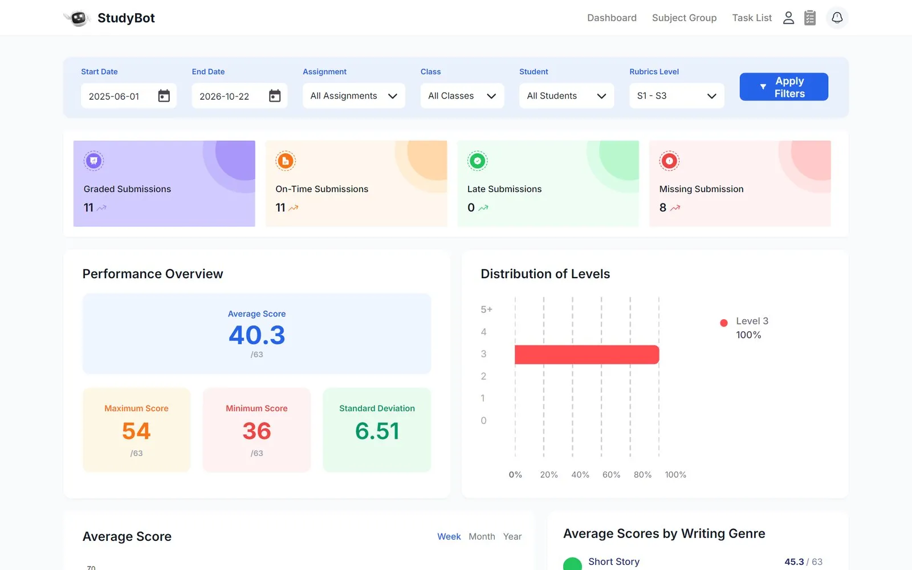Switch Average Score chart to Month

[x=482, y=536]
